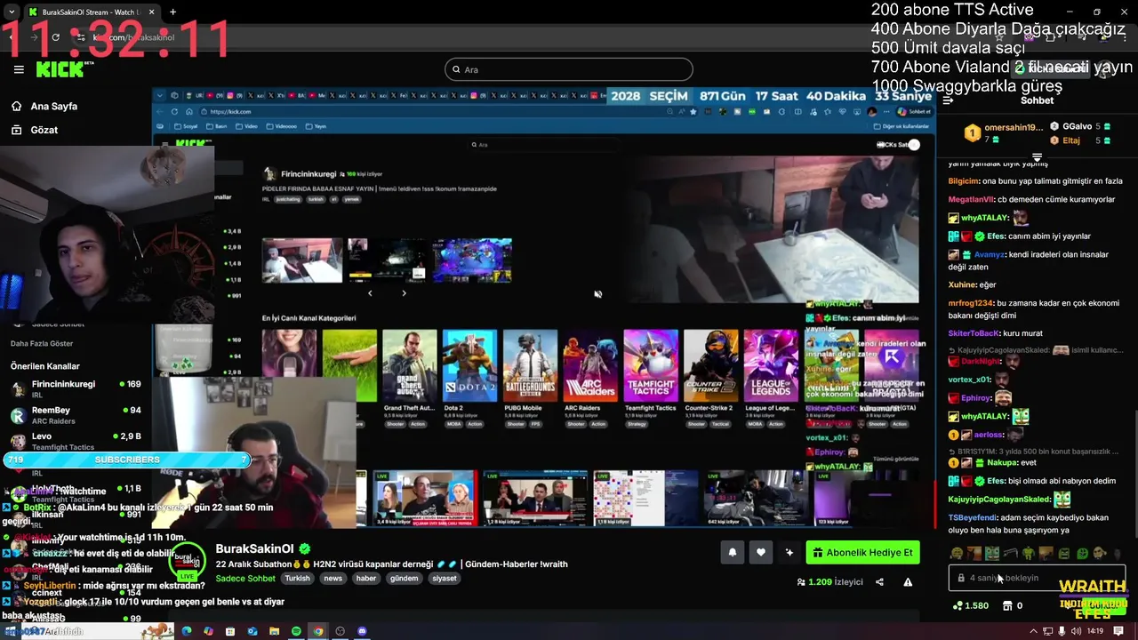Open Copilot from the taskbar
Image resolution: width=1138 pixels, height=640 pixels.
[x=208, y=631]
